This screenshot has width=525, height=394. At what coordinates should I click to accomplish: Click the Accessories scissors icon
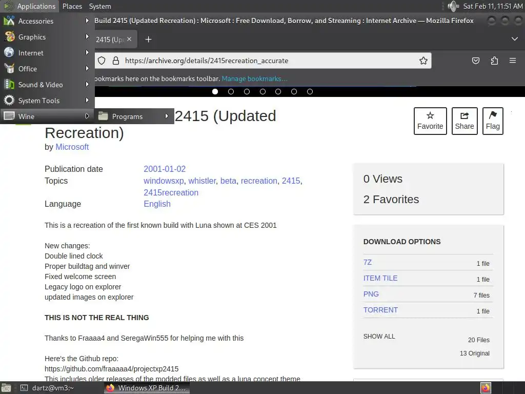tap(9, 21)
